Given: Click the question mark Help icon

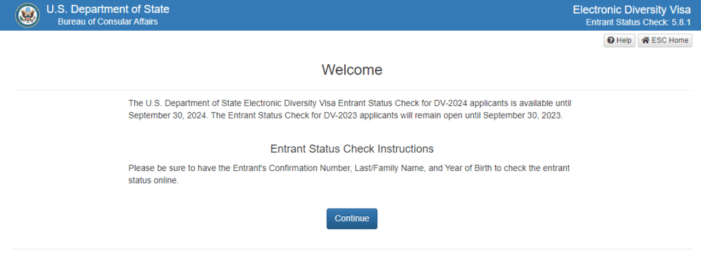Looking at the screenshot, I should (611, 40).
